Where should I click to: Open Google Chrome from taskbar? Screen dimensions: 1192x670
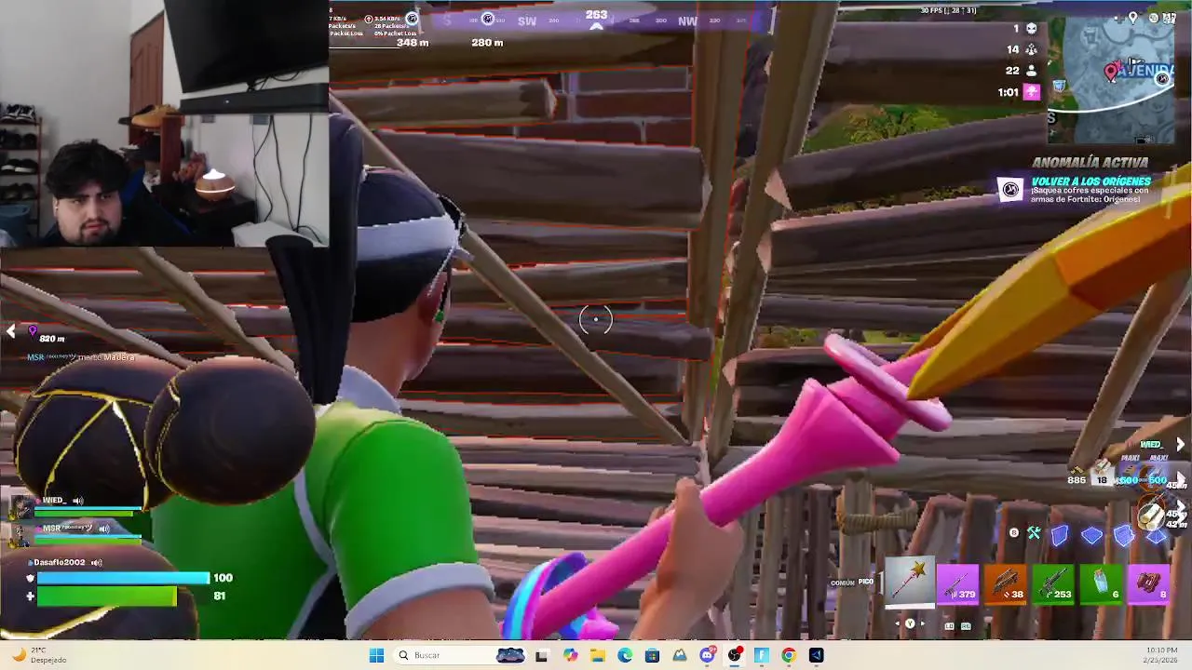pyautogui.click(x=789, y=655)
